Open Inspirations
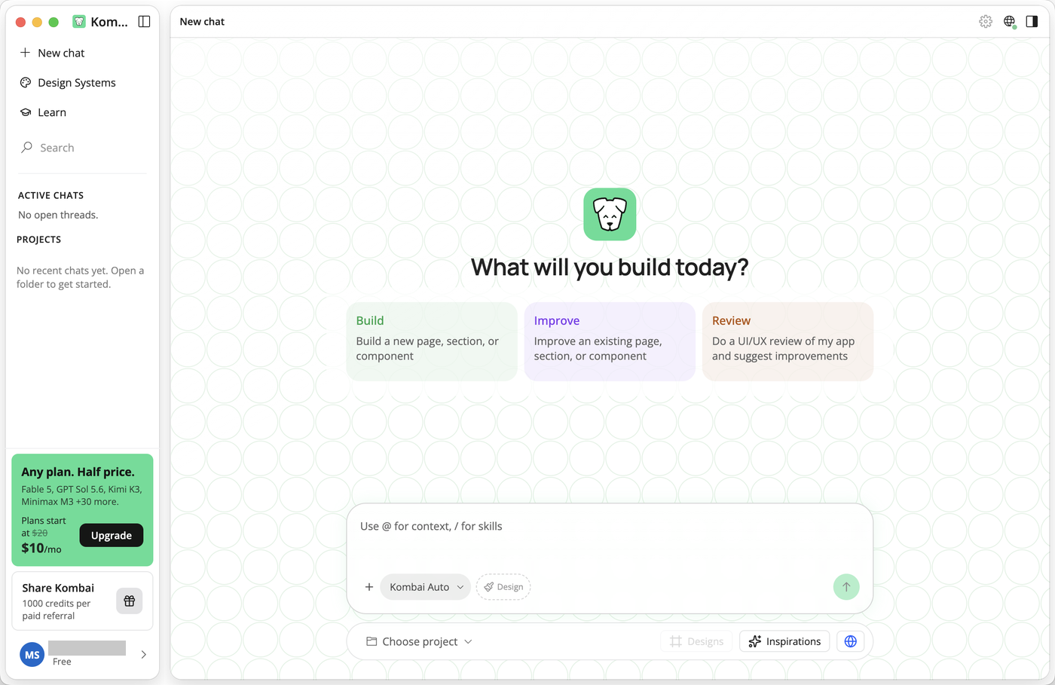The image size is (1055, 685). [784, 642]
